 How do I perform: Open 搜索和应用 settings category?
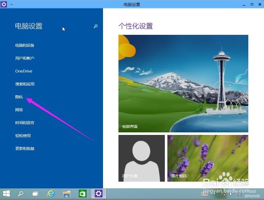25,84
